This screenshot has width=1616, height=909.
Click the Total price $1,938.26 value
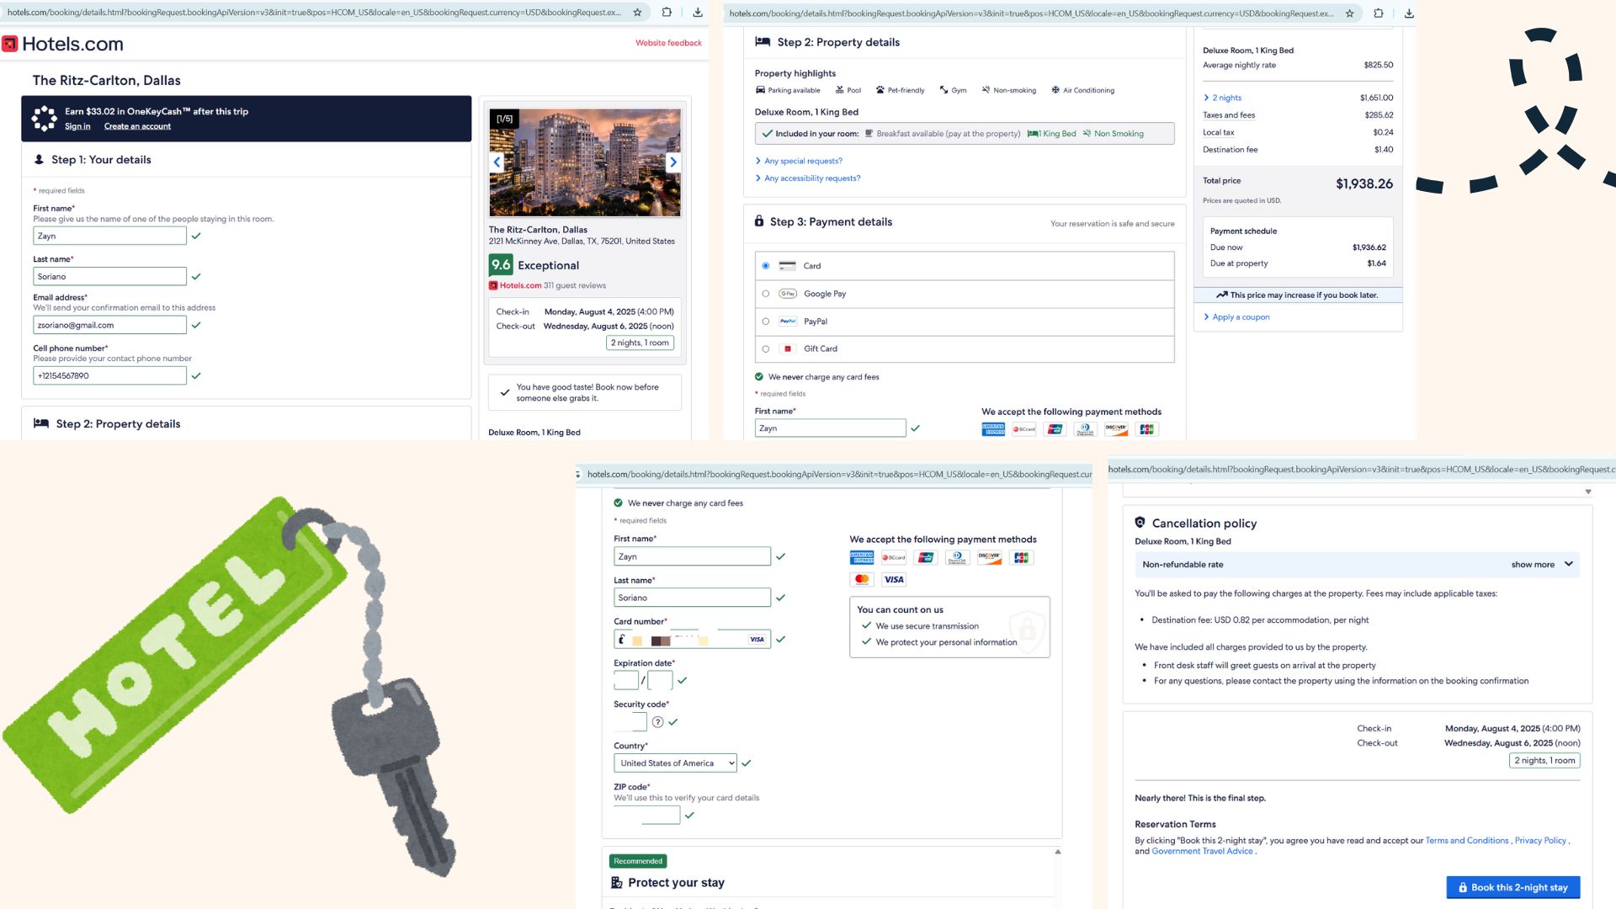[1364, 183]
